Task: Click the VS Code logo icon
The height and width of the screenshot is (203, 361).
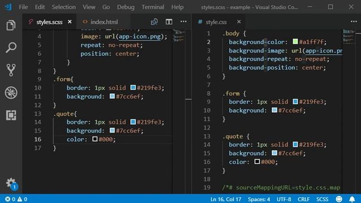Action: (8, 7)
